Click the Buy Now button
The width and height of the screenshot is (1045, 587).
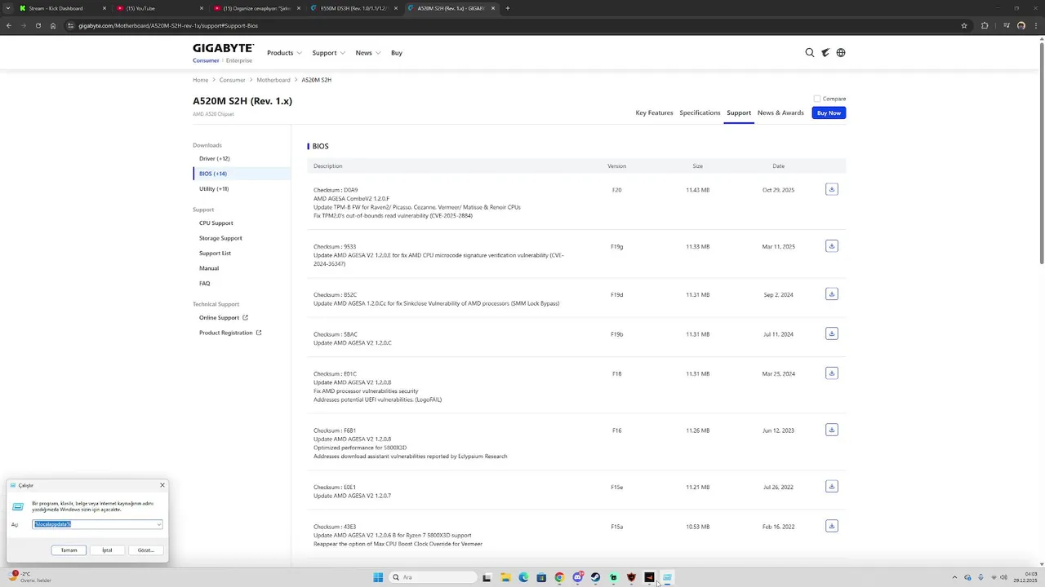click(x=829, y=113)
